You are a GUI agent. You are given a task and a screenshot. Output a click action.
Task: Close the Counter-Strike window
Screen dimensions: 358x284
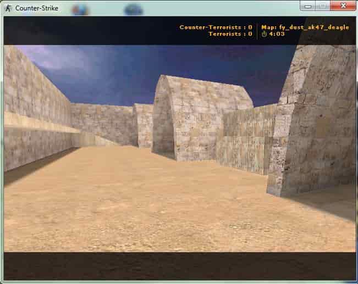pyautogui.click(x=343, y=6)
